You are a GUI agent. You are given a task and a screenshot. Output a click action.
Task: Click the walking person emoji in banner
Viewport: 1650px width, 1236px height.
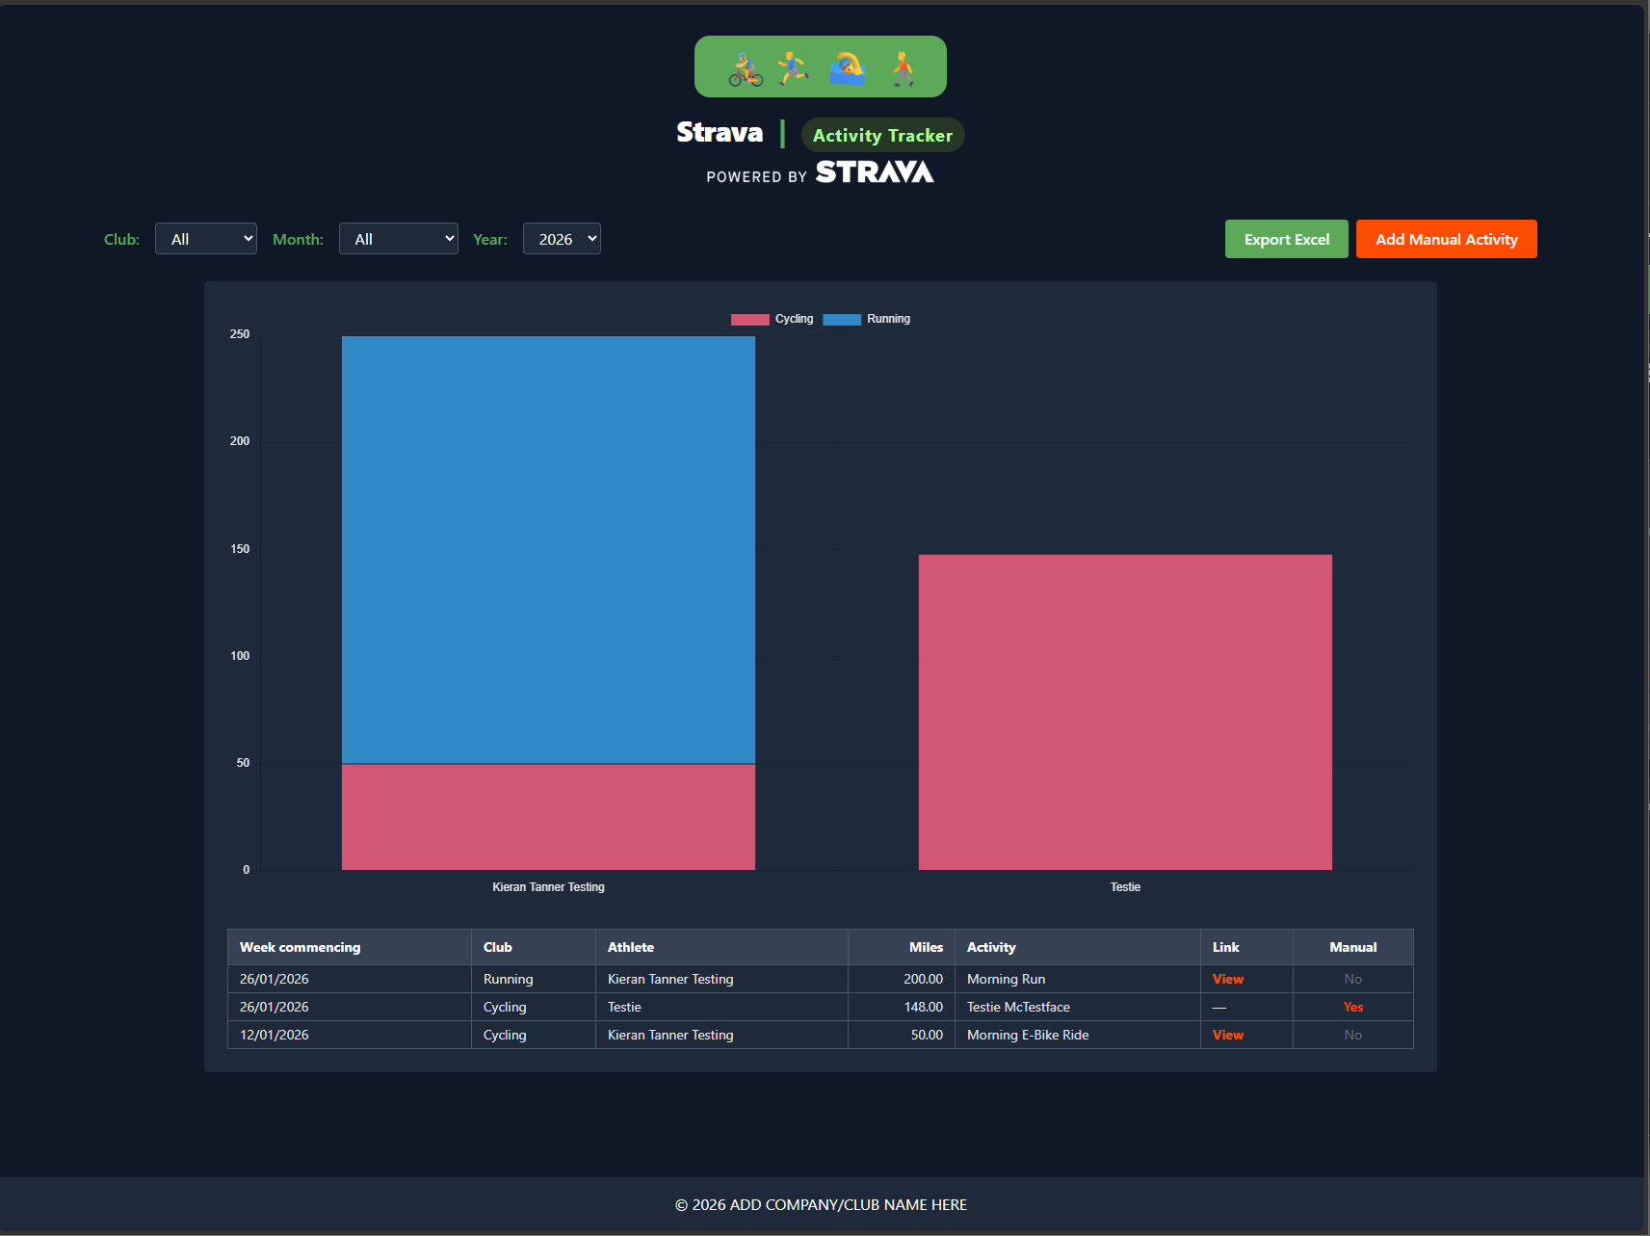pos(903,68)
